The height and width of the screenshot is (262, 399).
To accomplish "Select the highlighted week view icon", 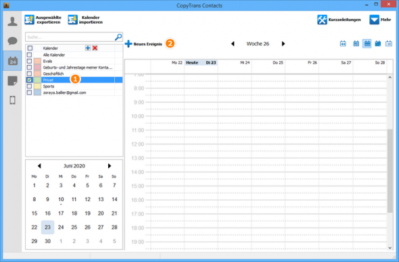I will pyautogui.click(x=367, y=44).
